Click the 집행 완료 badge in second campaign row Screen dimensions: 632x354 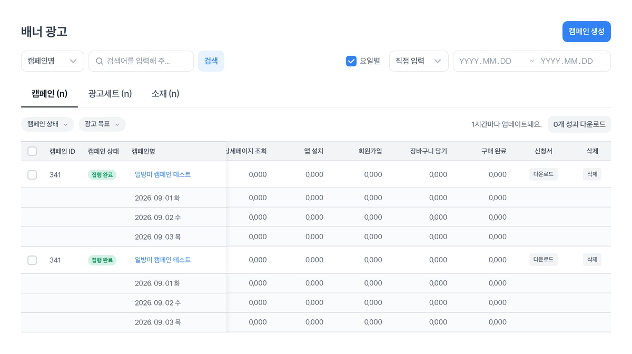click(102, 260)
